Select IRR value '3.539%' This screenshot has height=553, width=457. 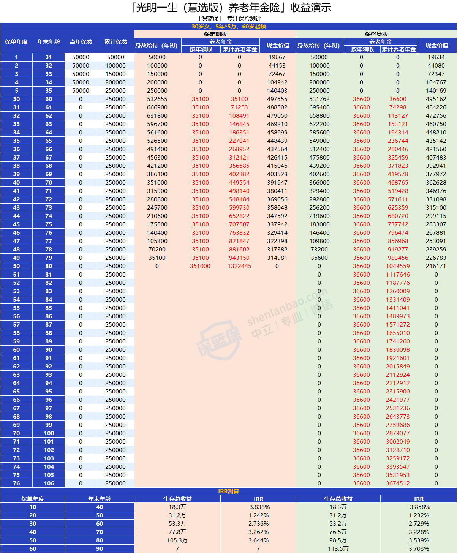point(419,540)
